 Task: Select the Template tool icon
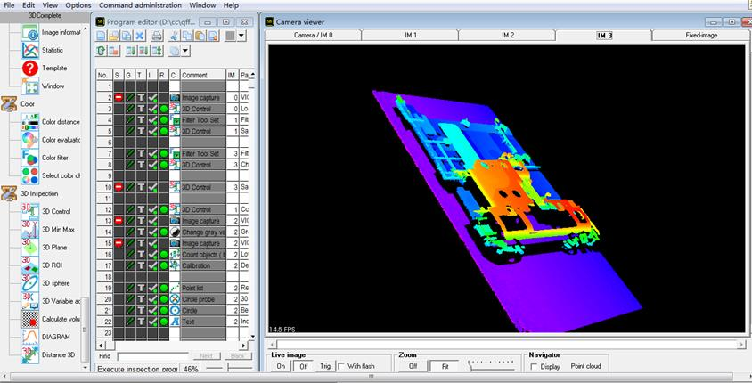coord(30,69)
